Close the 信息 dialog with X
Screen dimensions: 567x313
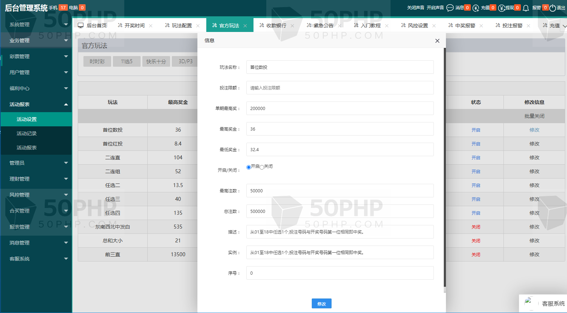coord(437,41)
